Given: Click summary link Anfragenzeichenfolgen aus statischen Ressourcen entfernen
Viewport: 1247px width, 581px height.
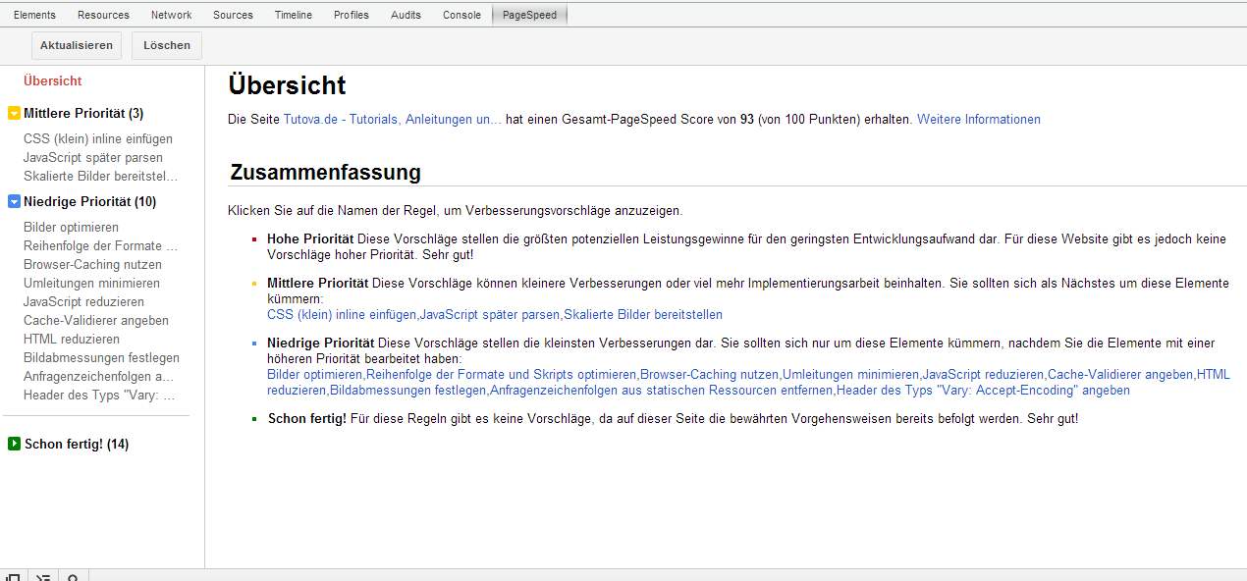Looking at the screenshot, I should (x=661, y=390).
